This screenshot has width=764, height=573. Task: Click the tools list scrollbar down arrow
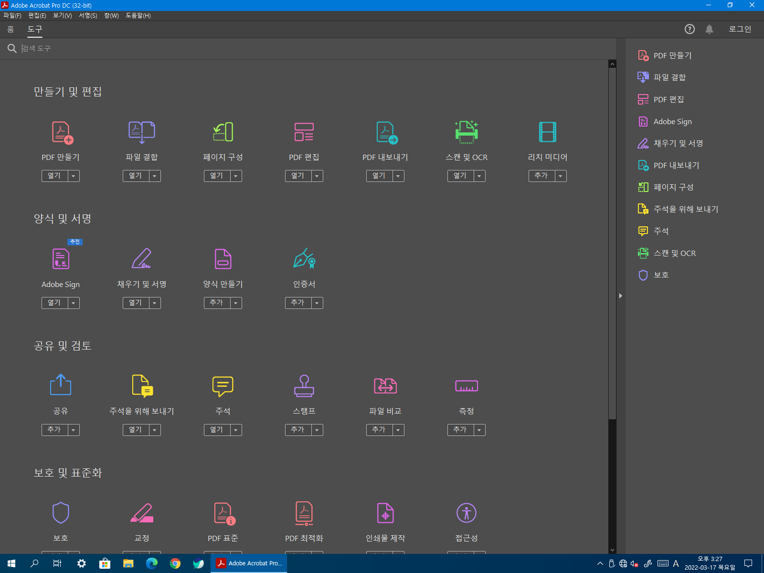tap(612, 550)
